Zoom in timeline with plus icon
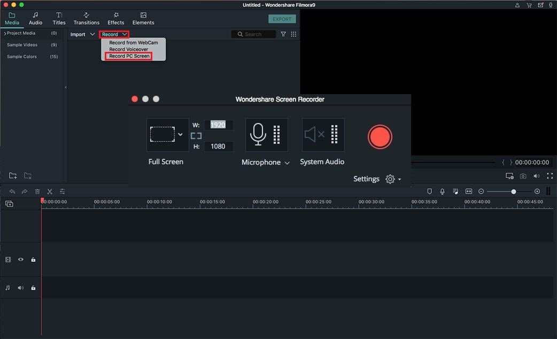The height and width of the screenshot is (339, 557). (537, 191)
